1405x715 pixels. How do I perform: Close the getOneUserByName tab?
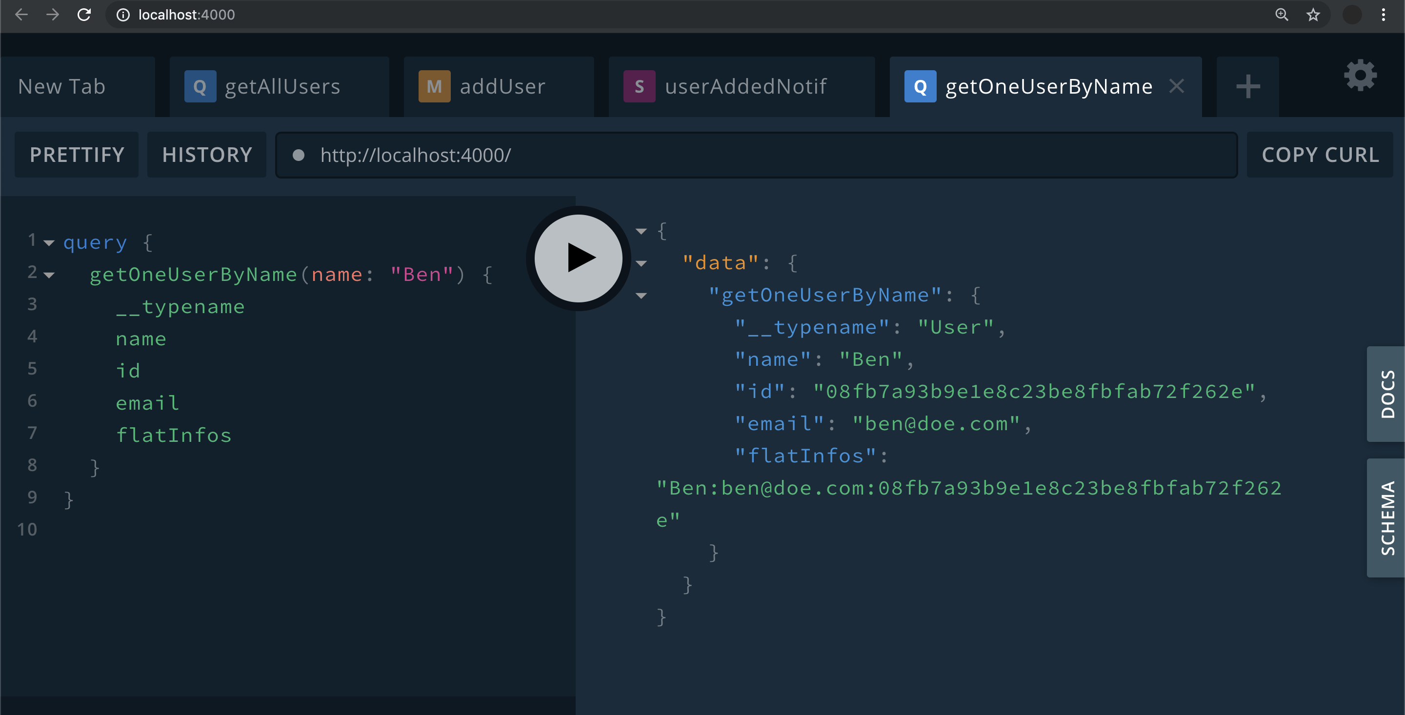1177,86
